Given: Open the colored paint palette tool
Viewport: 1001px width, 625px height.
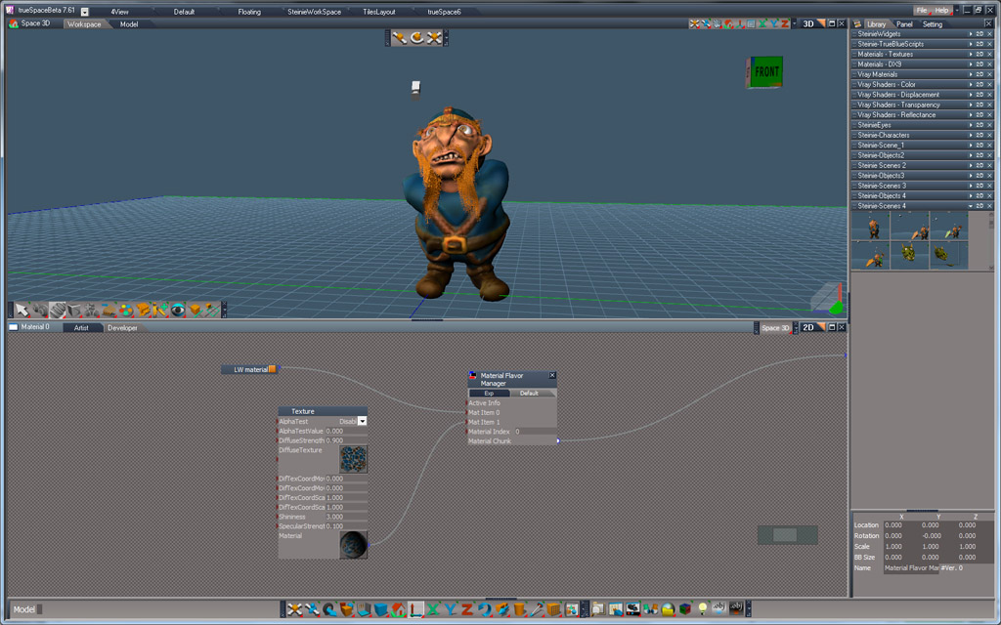Looking at the screenshot, I should 126,310.
